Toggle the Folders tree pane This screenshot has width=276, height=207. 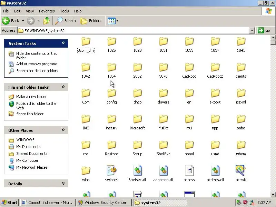coord(91,21)
